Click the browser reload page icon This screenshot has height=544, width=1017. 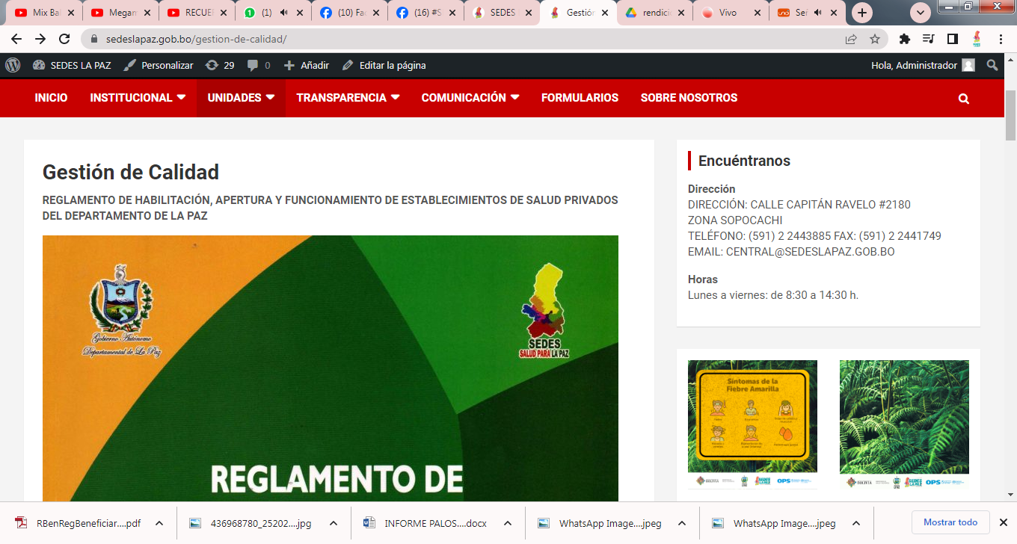pyautogui.click(x=64, y=39)
